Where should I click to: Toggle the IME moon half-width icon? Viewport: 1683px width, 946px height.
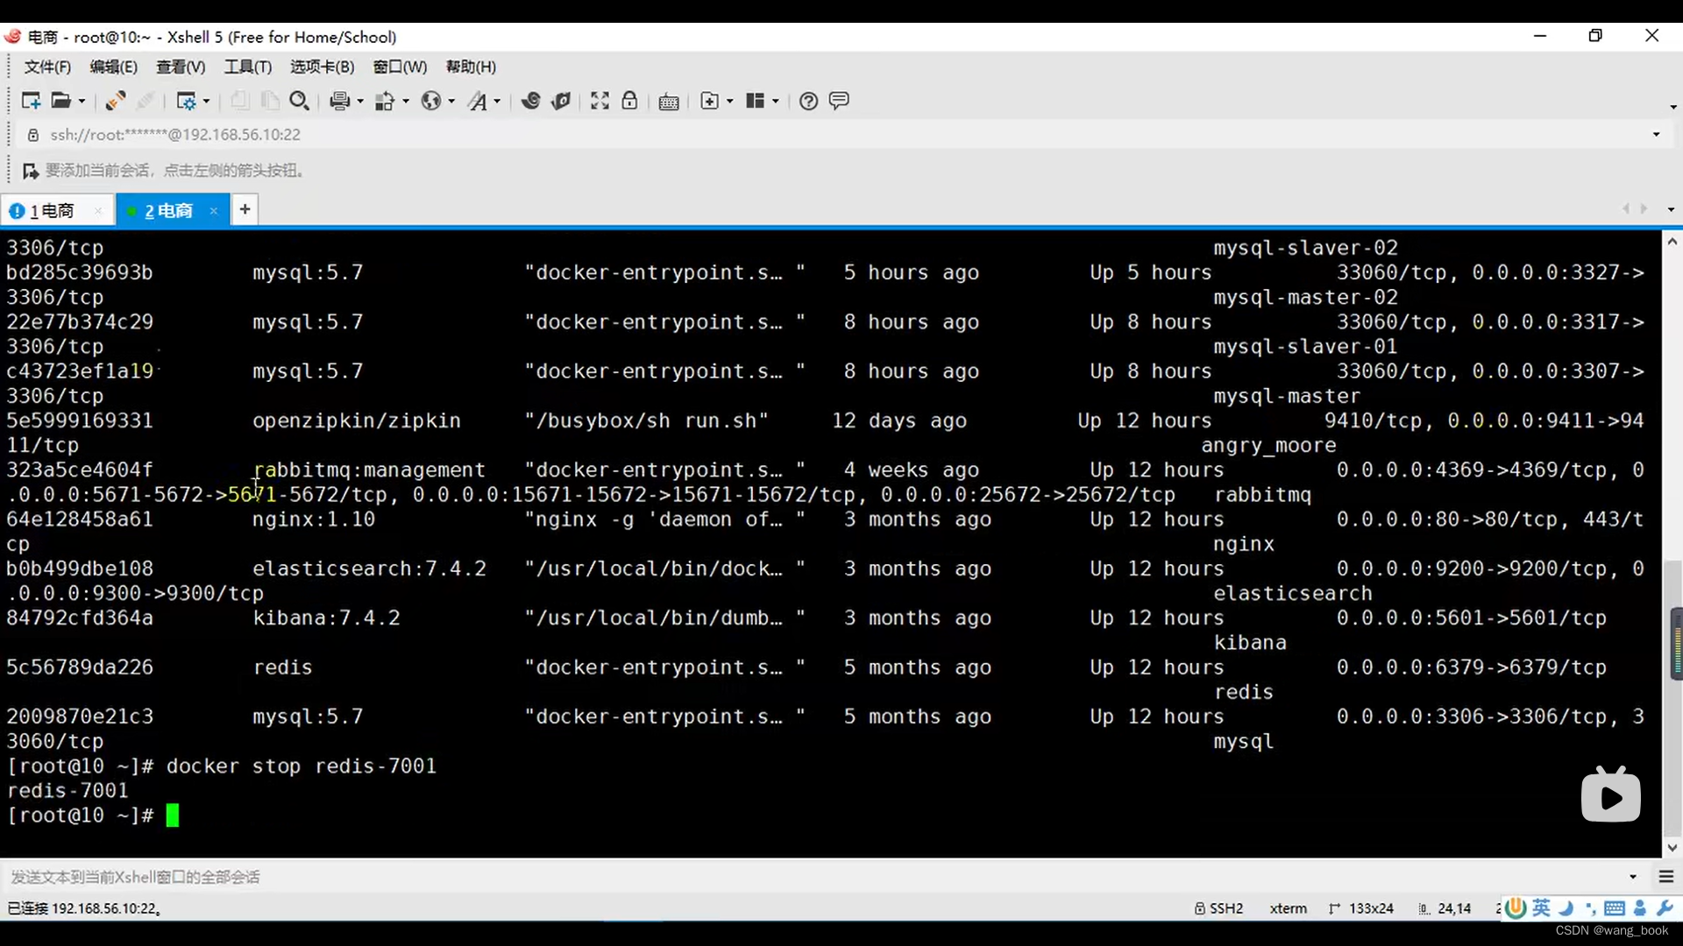click(x=1566, y=908)
